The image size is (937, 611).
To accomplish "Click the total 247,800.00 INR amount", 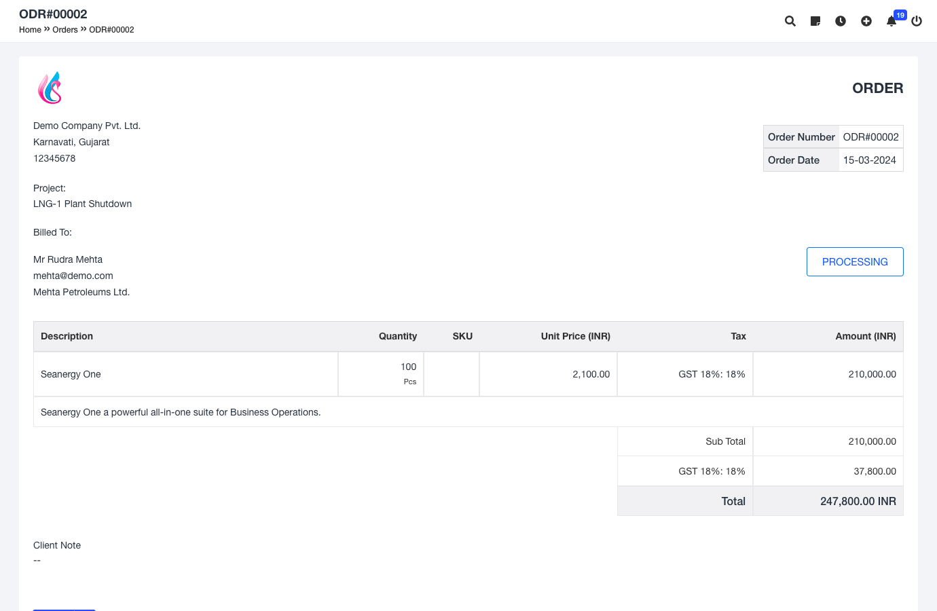I will [x=858, y=501].
